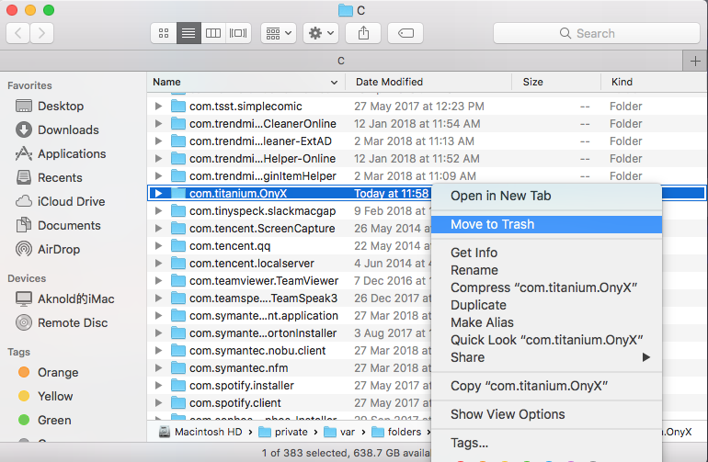Select the com.symantec.nfm folder row
This screenshot has height=462, width=708.
(290, 368)
